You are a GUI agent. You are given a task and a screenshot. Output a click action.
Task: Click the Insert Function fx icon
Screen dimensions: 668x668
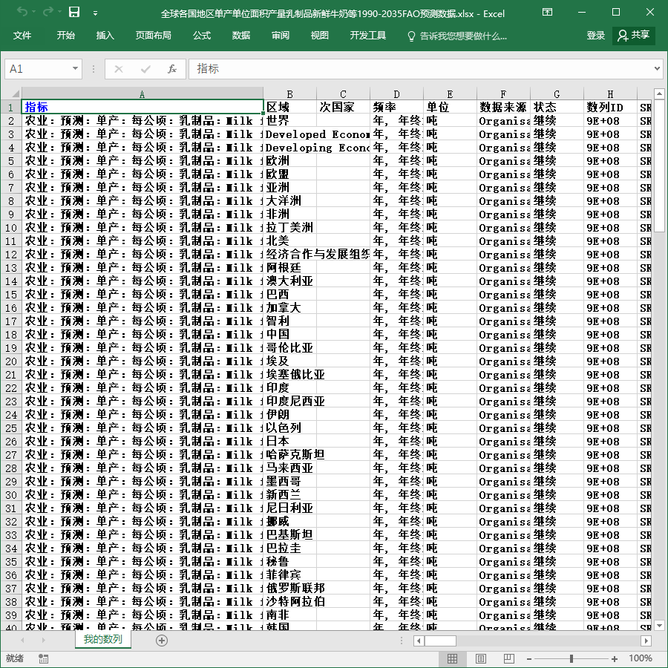[171, 69]
